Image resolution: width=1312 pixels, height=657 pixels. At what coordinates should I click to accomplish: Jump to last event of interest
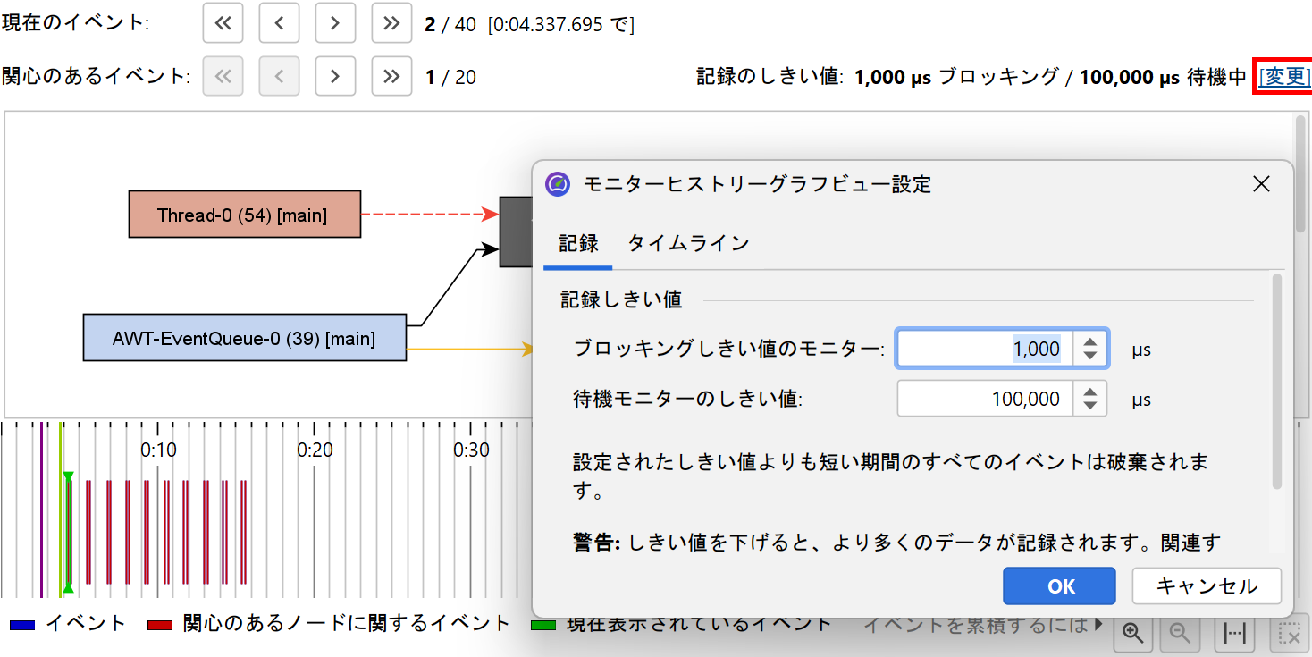[x=391, y=77]
